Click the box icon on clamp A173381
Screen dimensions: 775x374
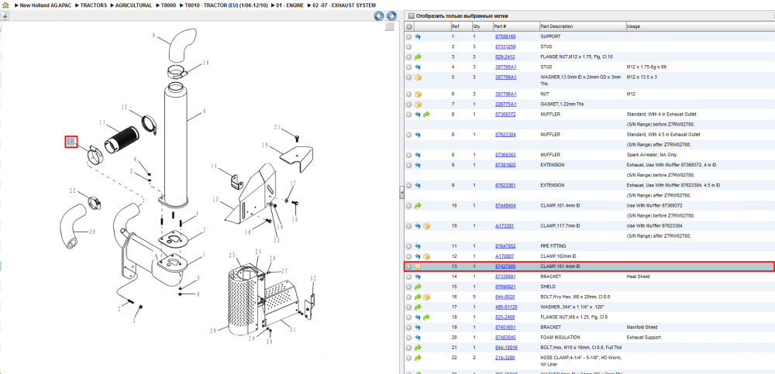coord(426,226)
